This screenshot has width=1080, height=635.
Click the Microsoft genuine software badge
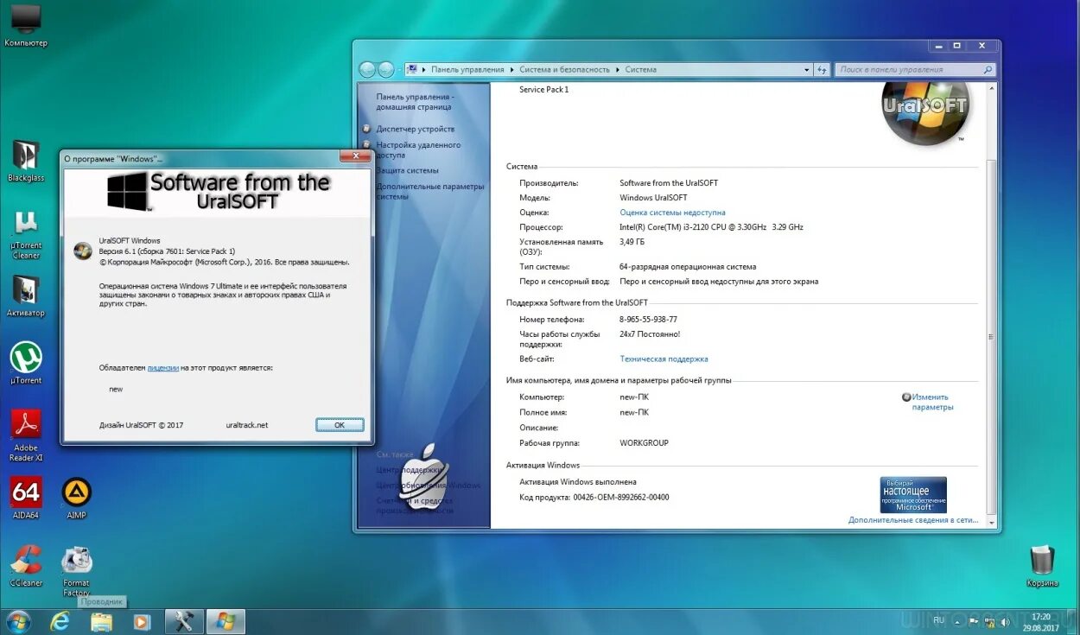pos(913,494)
